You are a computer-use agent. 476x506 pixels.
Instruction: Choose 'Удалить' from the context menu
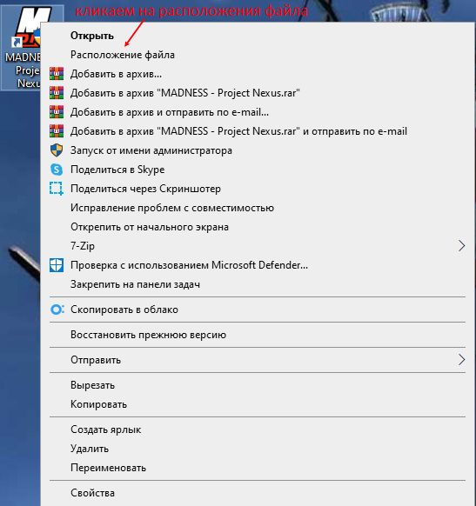(x=258, y=449)
